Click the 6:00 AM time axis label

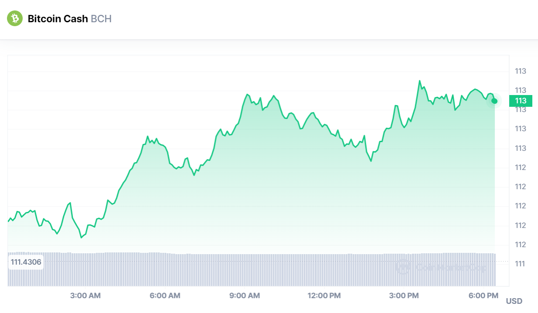click(x=165, y=296)
